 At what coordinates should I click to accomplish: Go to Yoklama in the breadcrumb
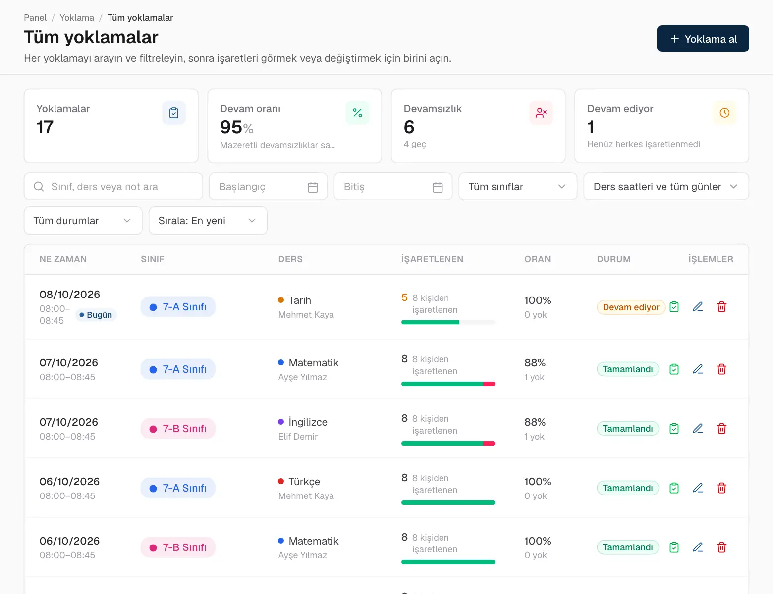77,18
